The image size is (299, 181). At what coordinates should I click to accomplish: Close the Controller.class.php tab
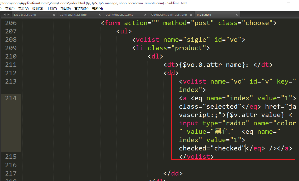[x=100, y=15]
